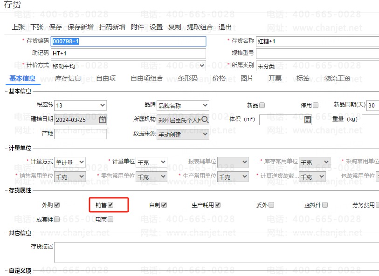Enable 成套件 checkbox
Screen dimensions: 379x276
[x=57, y=219]
